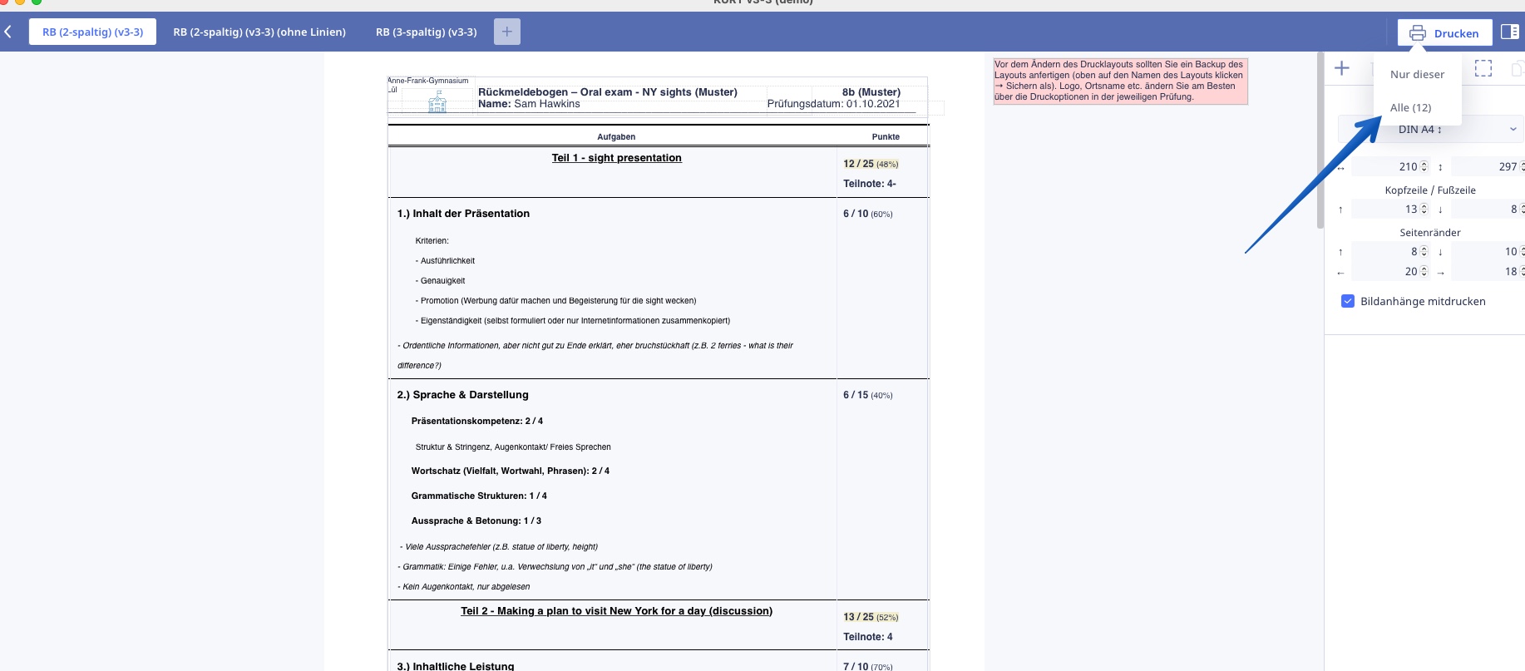1525x671 pixels.
Task: Click the Drucken print button
Action: 1444,33
